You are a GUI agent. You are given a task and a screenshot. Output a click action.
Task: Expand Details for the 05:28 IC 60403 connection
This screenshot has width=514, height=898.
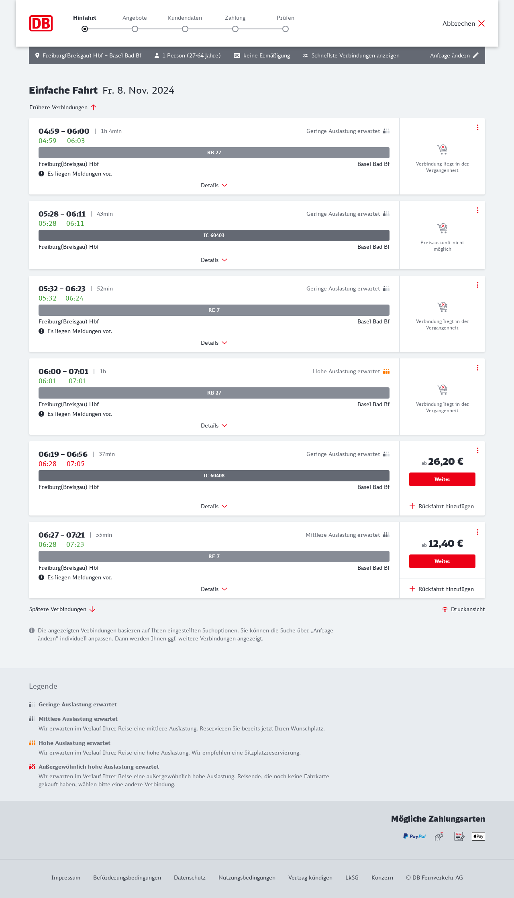[214, 260]
